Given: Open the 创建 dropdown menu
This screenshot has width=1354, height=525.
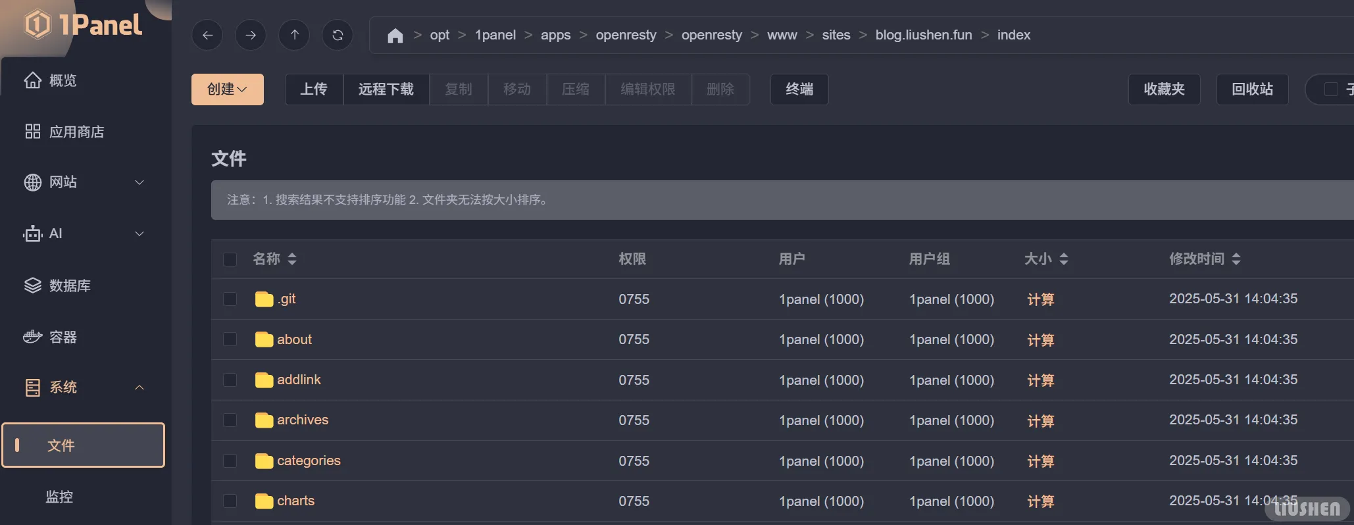Looking at the screenshot, I should click(x=227, y=89).
